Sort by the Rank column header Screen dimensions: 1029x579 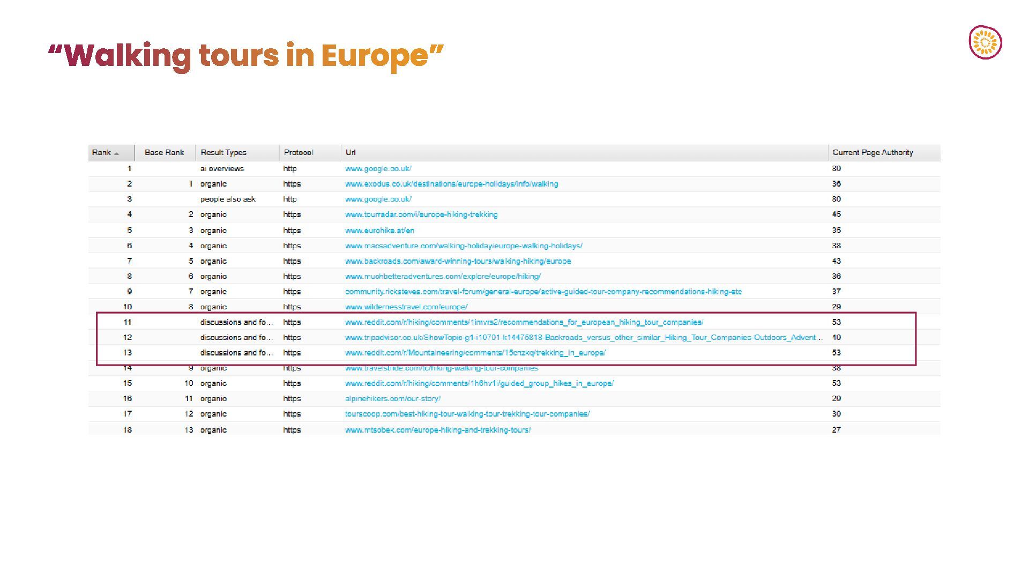pos(111,153)
